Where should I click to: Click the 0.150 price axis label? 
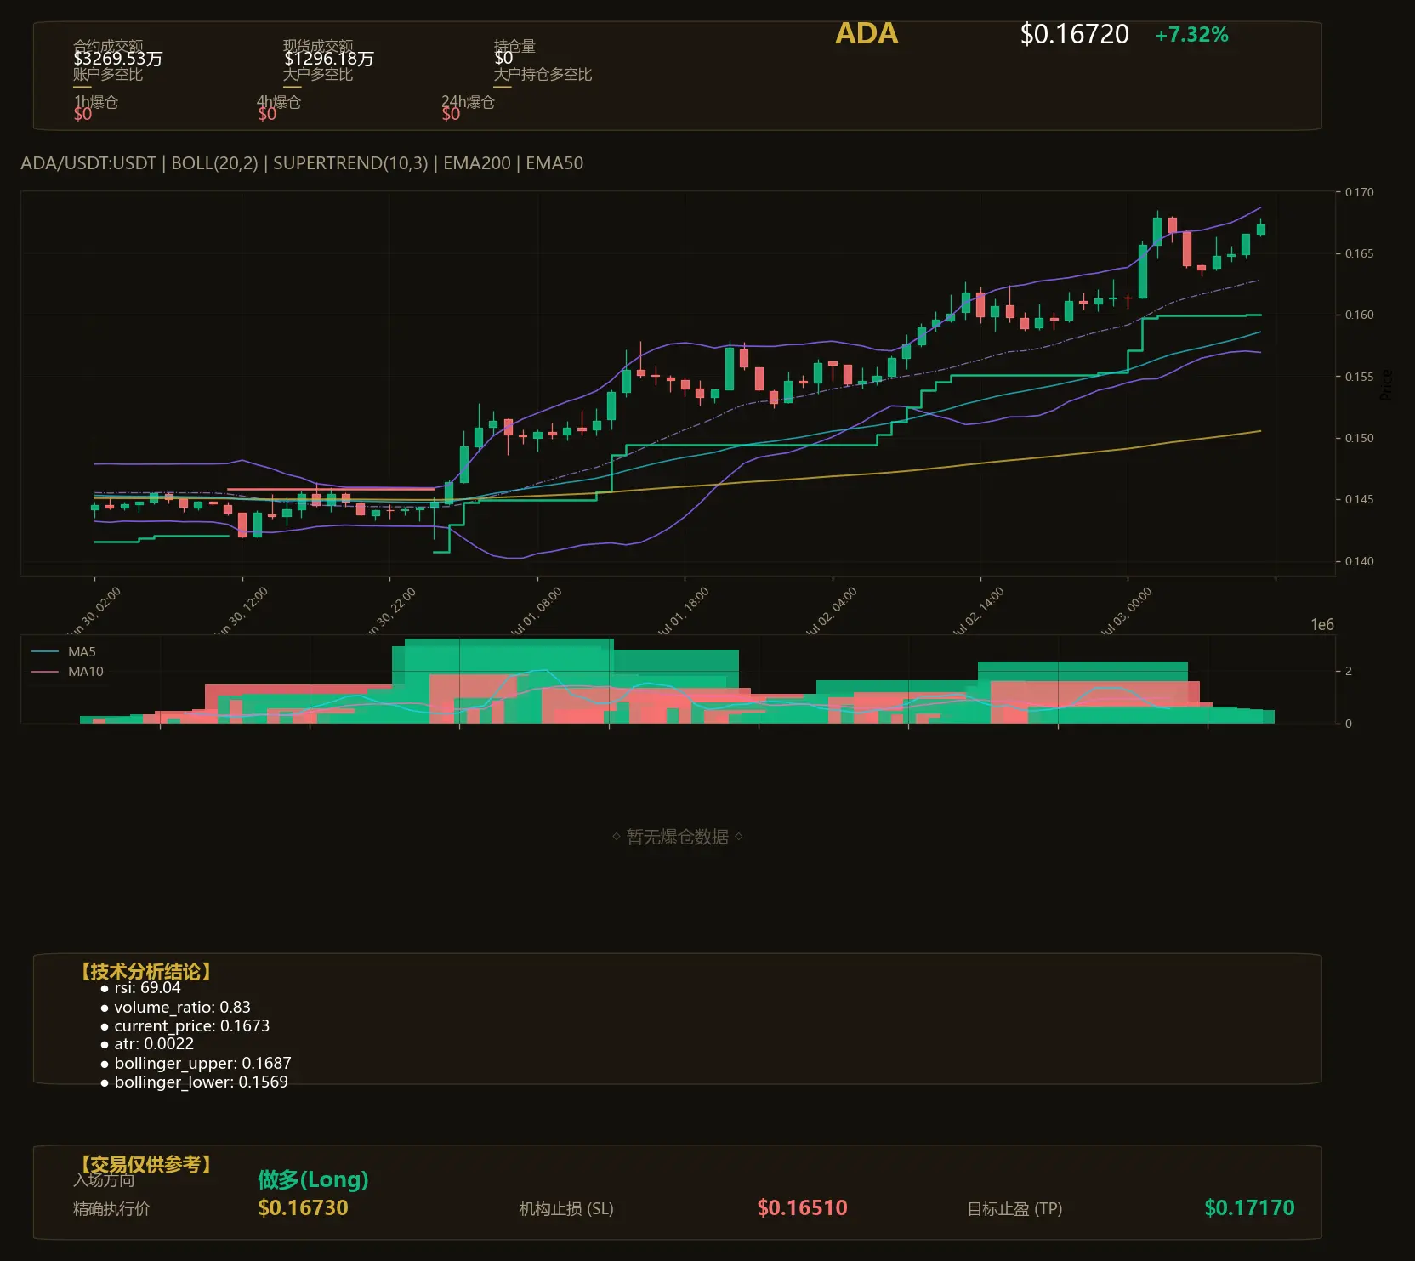coord(1359,438)
